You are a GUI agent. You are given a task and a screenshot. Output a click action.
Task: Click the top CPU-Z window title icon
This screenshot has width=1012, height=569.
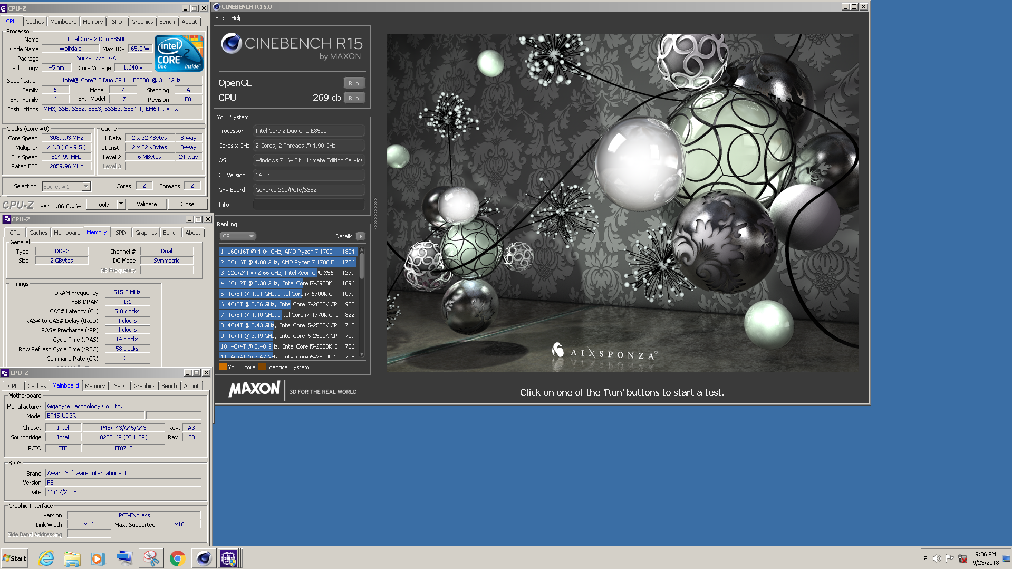[4, 8]
